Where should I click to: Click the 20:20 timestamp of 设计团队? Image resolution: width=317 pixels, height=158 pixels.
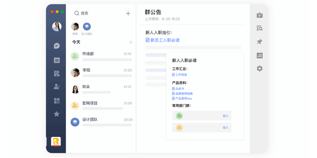pyautogui.click(x=128, y=120)
